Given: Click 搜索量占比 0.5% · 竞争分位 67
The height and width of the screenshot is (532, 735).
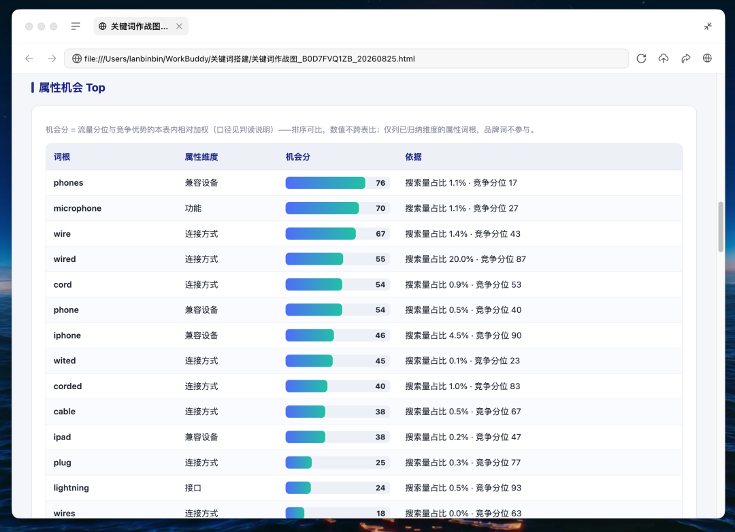Looking at the screenshot, I should (463, 412).
